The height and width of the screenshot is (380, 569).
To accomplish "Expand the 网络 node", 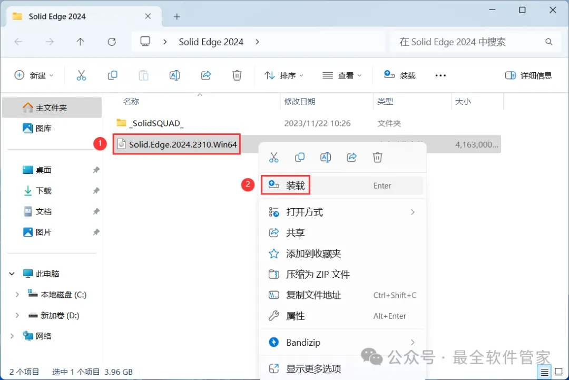I will (12, 336).
